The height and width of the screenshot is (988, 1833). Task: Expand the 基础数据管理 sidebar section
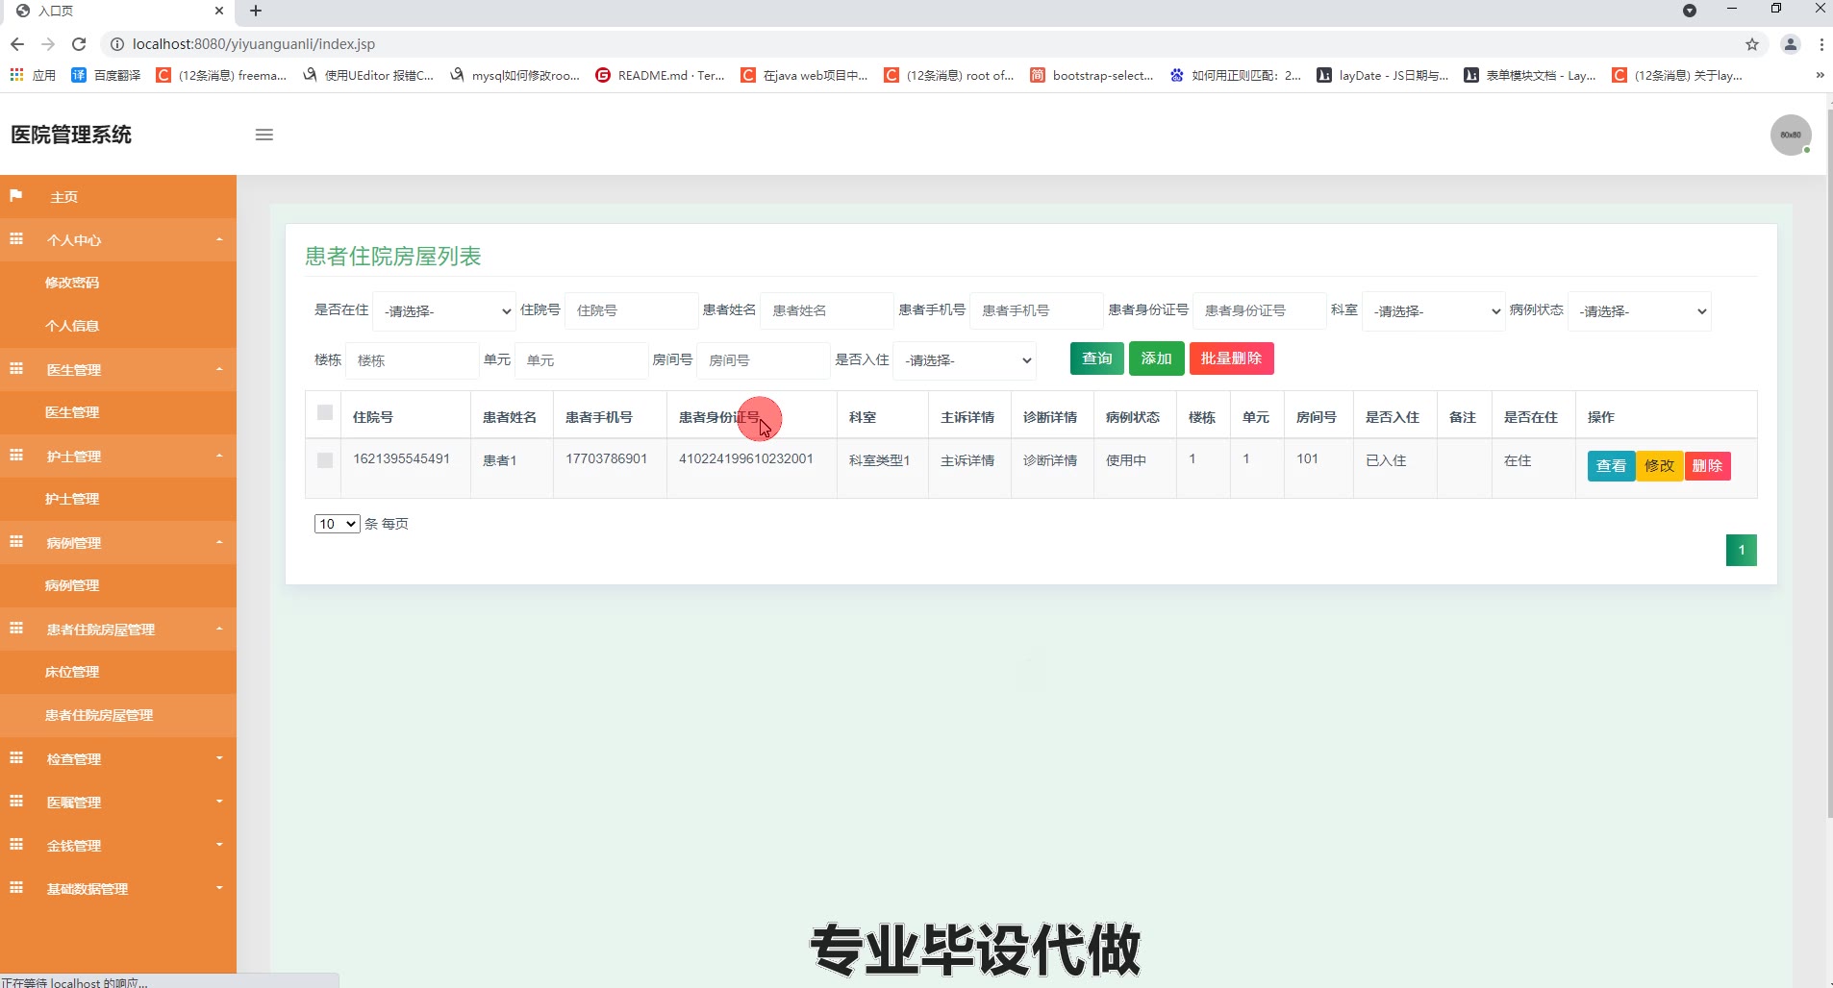tap(118, 888)
